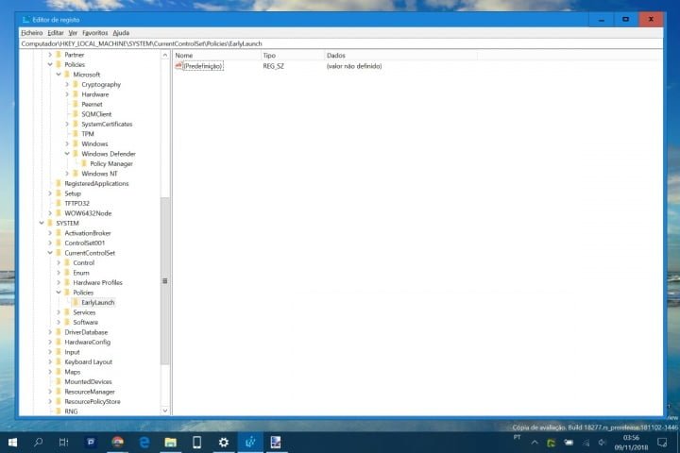
Task: Expand the ControlSet001 key
Action: pyautogui.click(x=50, y=243)
